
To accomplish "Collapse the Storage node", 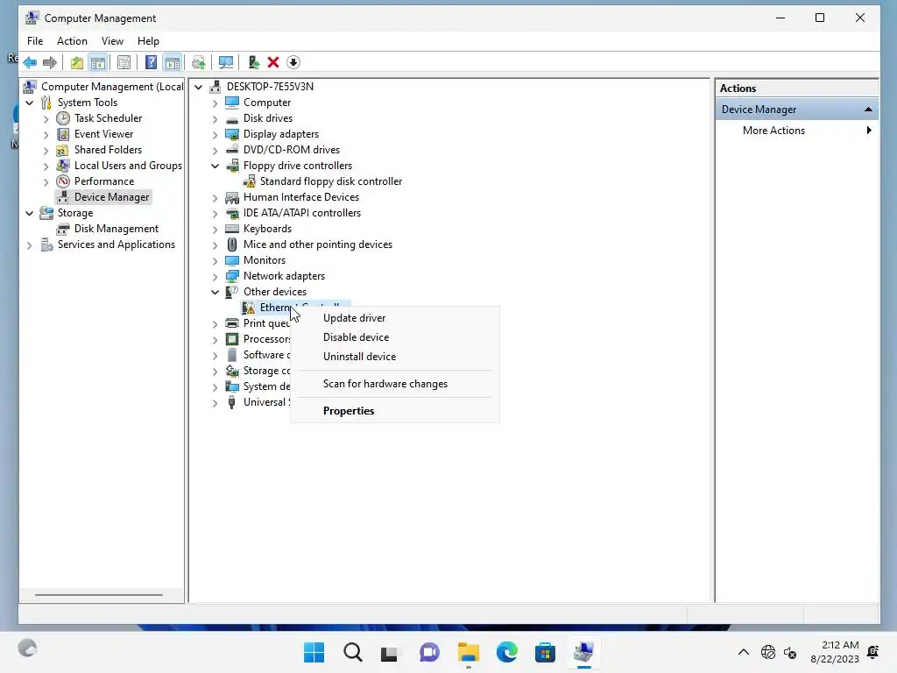I will (30, 214).
